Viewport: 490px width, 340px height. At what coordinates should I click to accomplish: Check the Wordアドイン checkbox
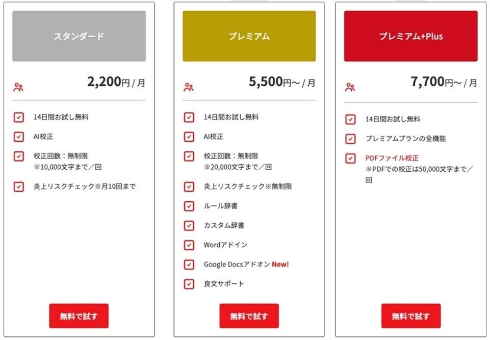coord(189,245)
